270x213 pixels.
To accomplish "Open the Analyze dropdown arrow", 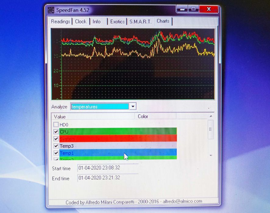I will click(x=133, y=106).
